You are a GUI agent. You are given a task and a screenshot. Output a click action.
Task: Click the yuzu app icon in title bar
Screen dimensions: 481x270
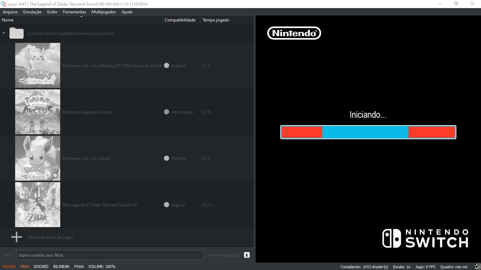4,4
